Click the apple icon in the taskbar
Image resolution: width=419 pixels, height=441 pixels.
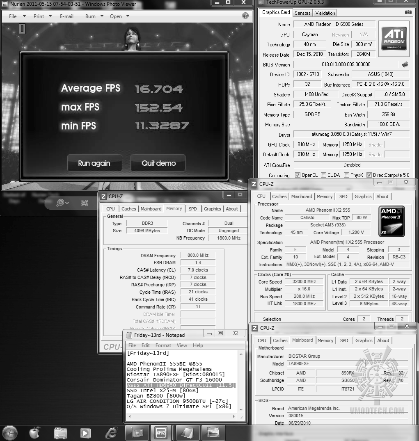34,433
